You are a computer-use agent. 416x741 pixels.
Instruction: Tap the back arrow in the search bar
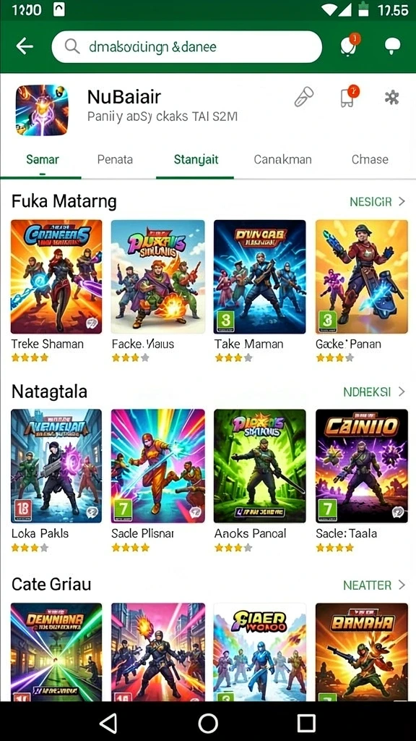pos(24,46)
